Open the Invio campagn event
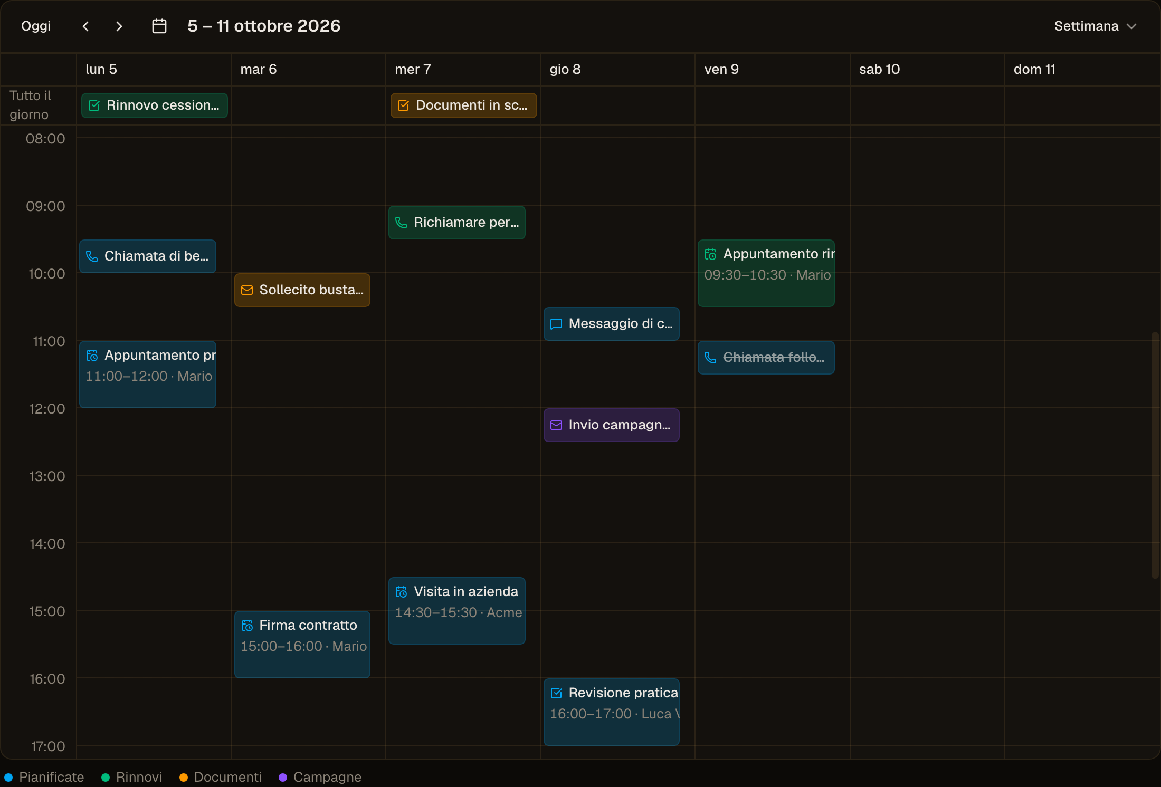The width and height of the screenshot is (1161, 787). coord(612,425)
